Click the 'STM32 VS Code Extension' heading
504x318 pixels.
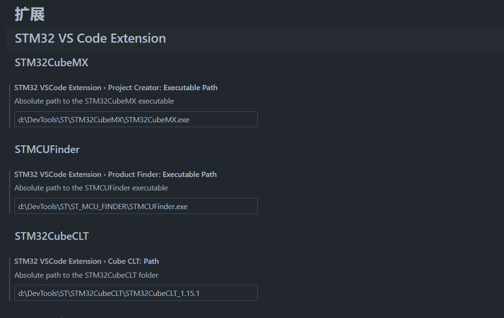point(90,38)
